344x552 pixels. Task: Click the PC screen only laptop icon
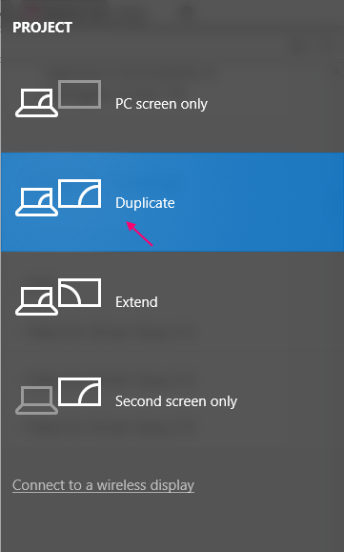[36, 102]
